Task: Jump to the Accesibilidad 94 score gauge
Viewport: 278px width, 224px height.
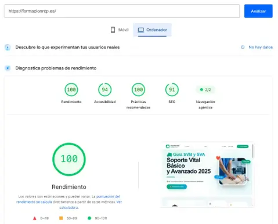Action: (x=104, y=90)
